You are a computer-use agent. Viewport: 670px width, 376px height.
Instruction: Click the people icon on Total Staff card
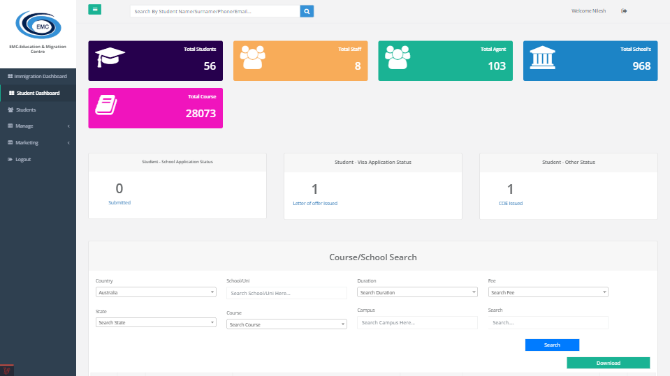click(252, 57)
